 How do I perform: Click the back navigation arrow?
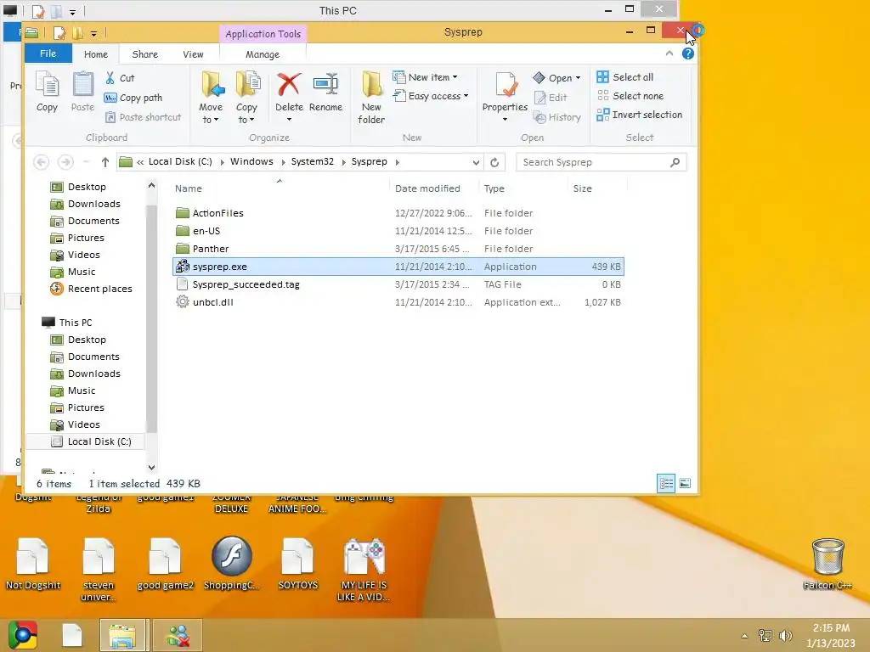[41, 162]
